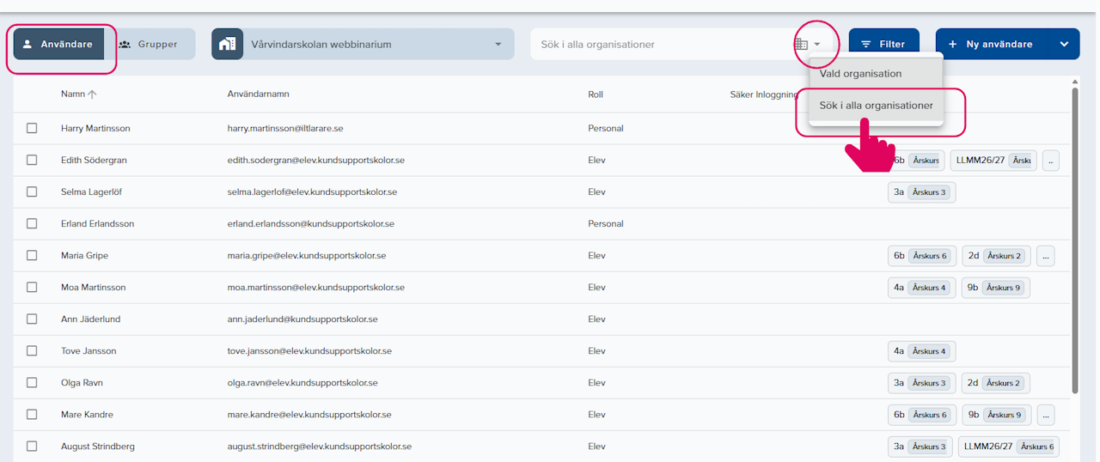Show more groups for Maria Gripe
This screenshot has width=1100, height=462.
[x=1045, y=255]
